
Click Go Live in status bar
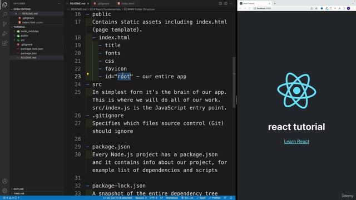click(187, 198)
